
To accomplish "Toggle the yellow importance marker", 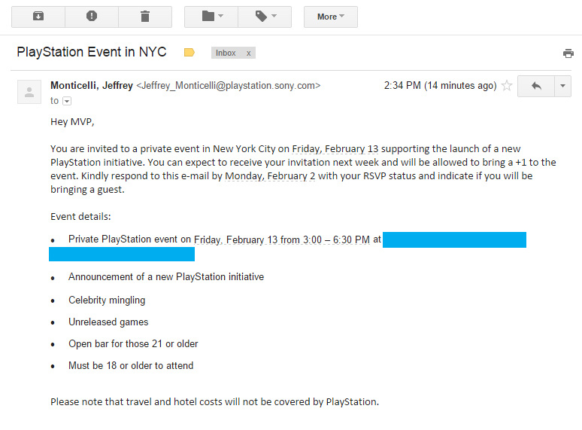I will [189, 53].
